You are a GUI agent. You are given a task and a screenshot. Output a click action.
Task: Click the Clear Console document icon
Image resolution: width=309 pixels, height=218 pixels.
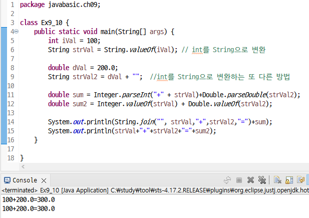(277, 180)
